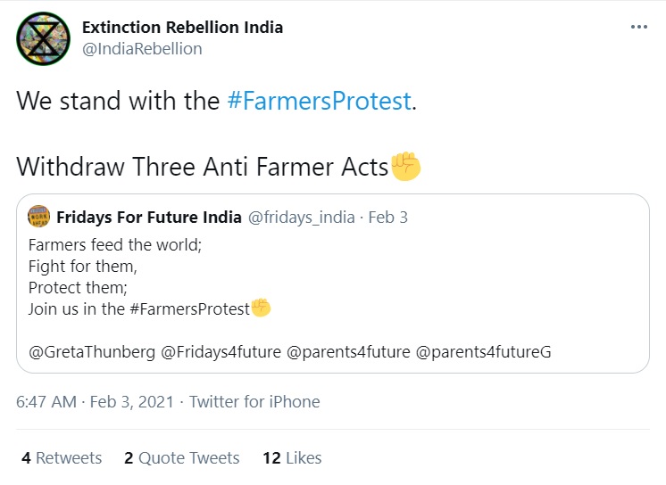The image size is (666, 485).
Task: Open the quoted tweet's #FarmersProtest text line
Action: pos(139,309)
